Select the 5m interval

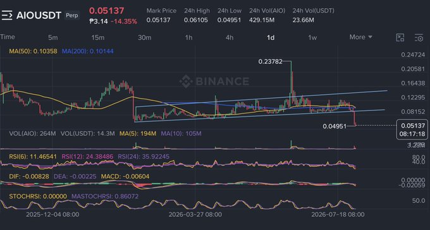click(x=53, y=37)
